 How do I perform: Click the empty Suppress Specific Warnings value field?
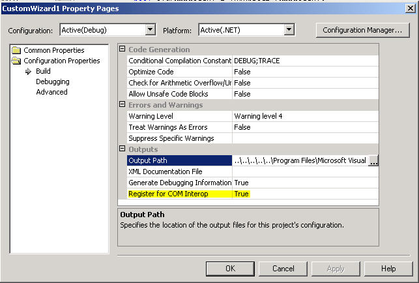[x=306, y=138]
